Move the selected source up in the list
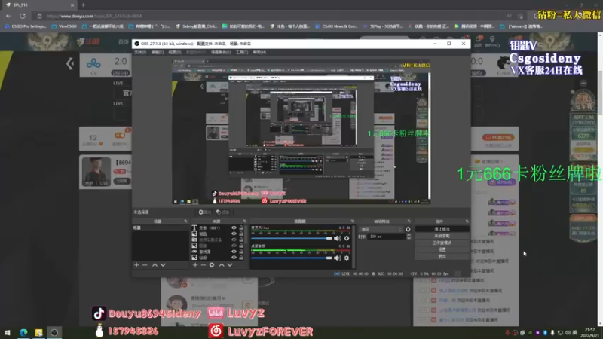This screenshot has height=339, width=603. point(222,265)
